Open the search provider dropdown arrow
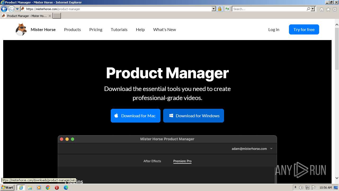Viewport: 339px width, 191px height. tap(313, 9)
